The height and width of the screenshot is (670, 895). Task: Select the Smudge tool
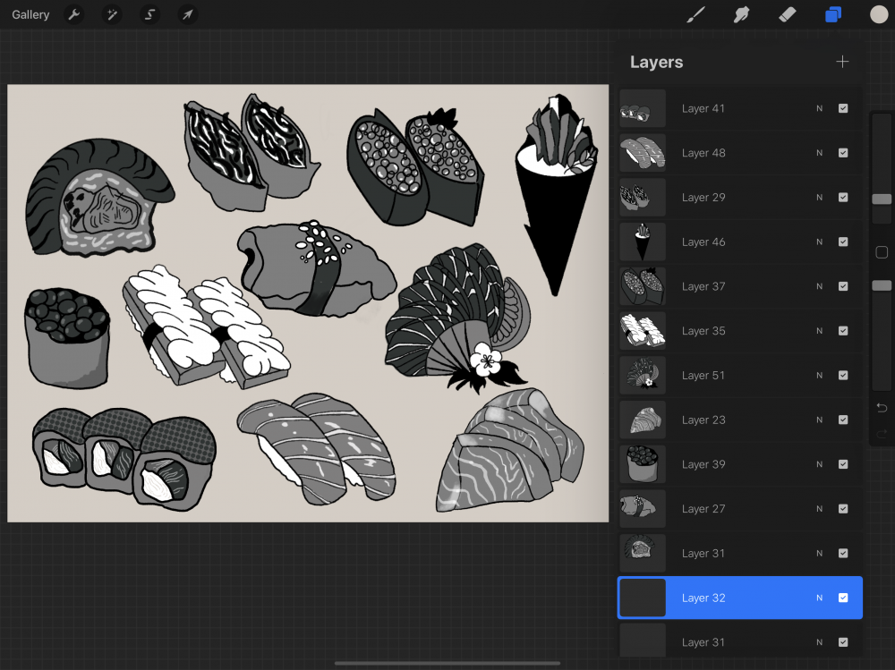click(741, 15)
